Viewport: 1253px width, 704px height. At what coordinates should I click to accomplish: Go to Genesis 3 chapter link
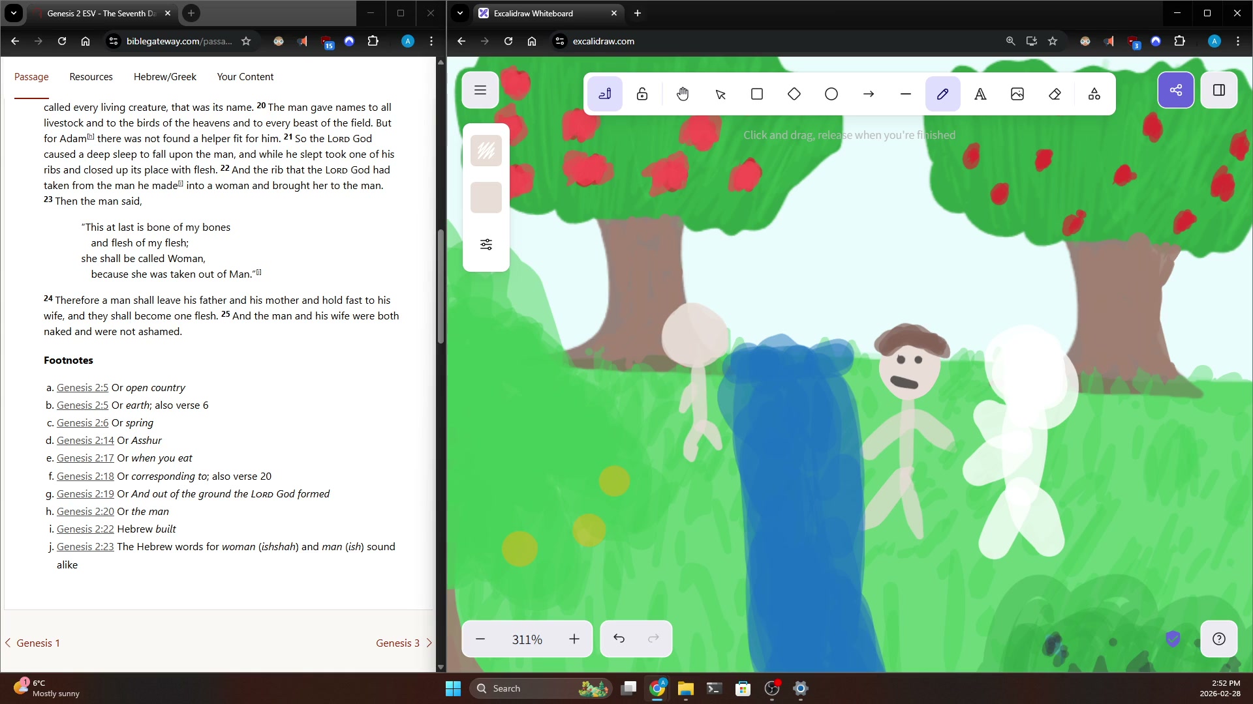coord(397,643)
